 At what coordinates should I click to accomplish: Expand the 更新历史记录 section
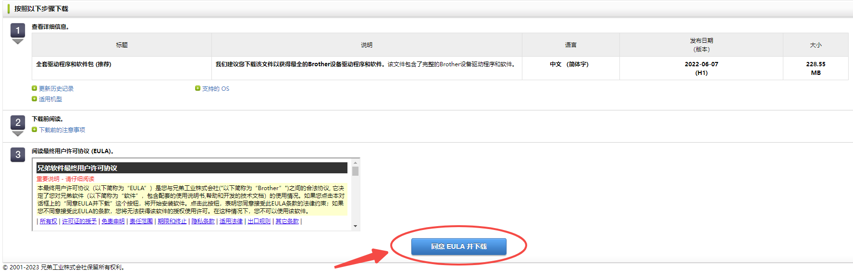click(x=56, y=89)
